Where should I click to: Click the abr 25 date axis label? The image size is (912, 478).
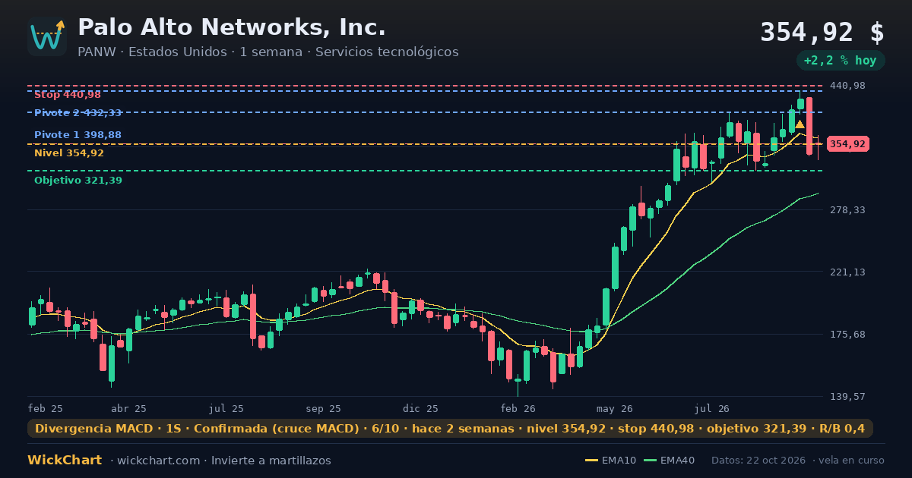point(128,408)
